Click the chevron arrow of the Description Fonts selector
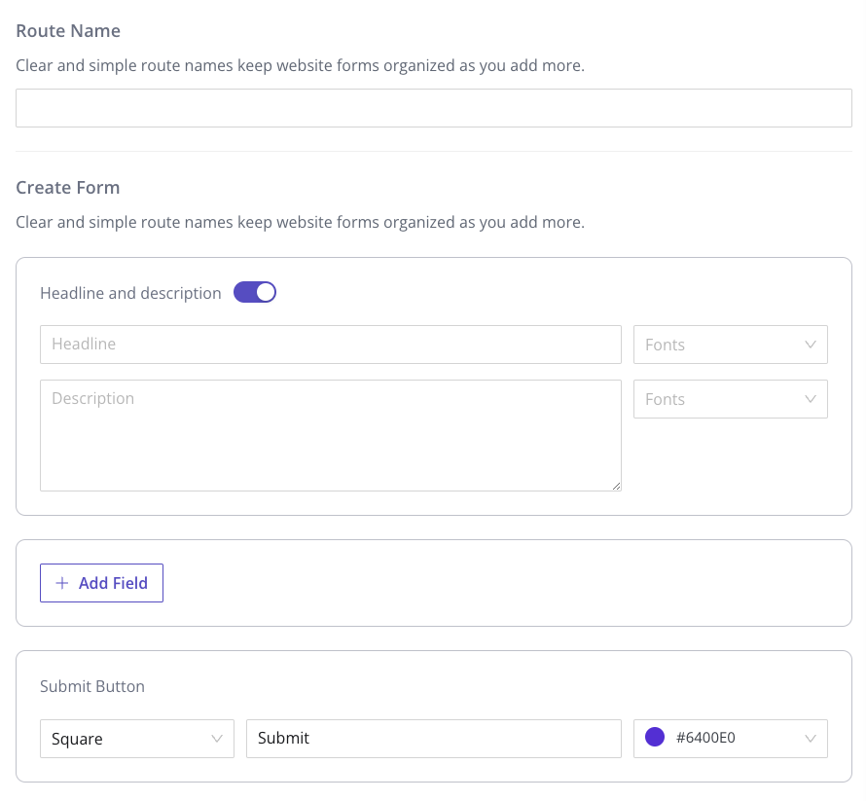 pos(811,399)
